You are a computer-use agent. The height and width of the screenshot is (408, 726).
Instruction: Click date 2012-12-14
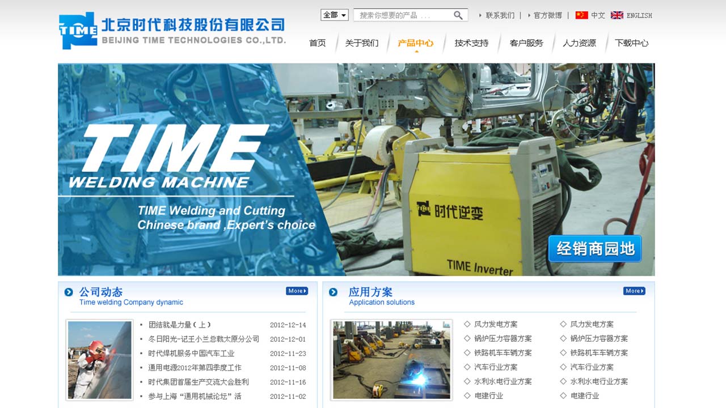[288, 325]
